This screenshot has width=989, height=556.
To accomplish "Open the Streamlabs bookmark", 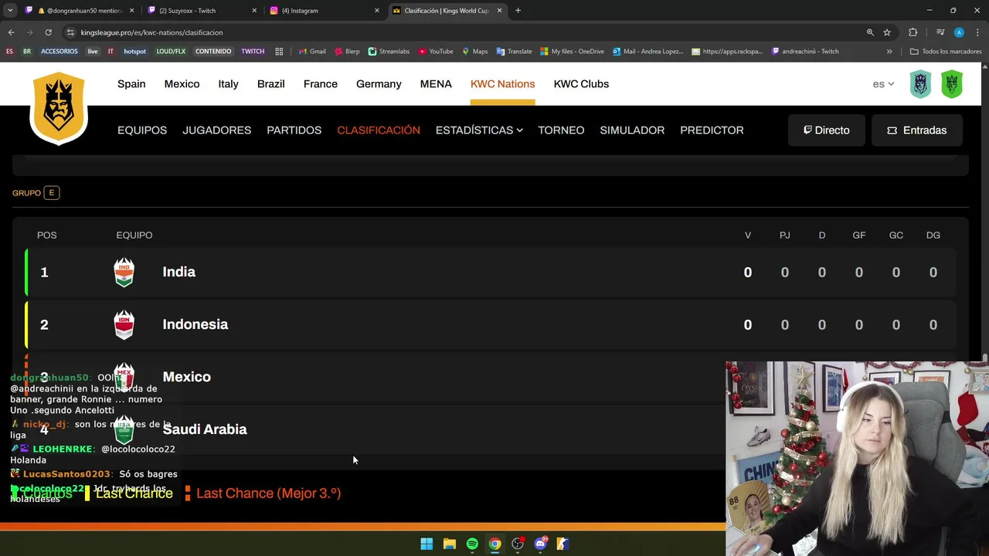I will [x=389, y=52].
